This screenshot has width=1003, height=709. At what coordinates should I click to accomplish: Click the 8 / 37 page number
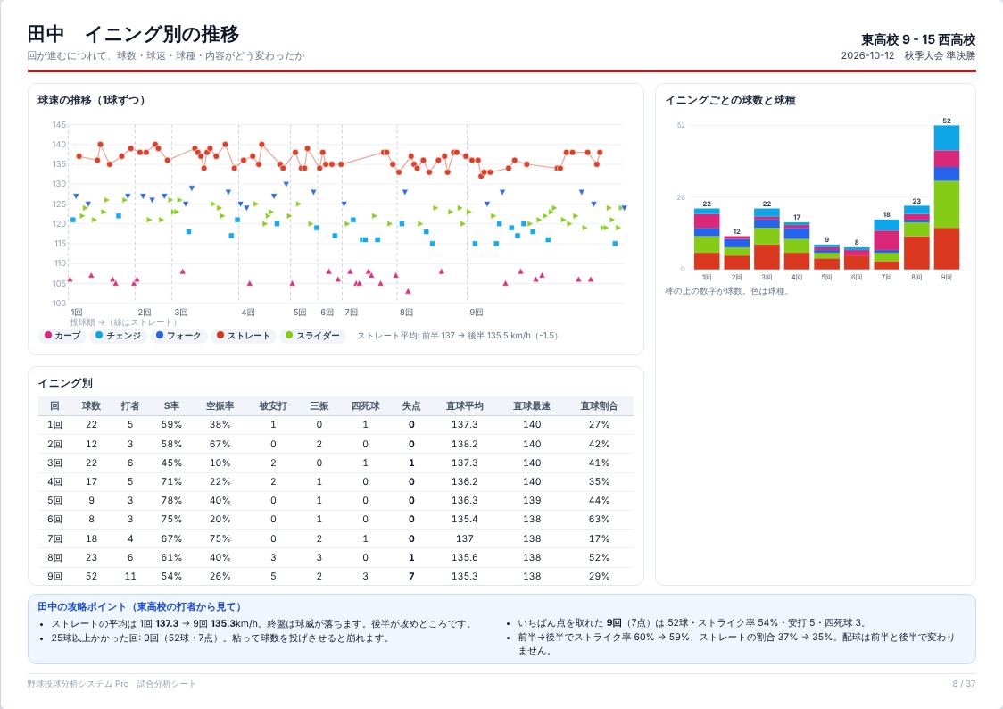(x=964, y=684)
